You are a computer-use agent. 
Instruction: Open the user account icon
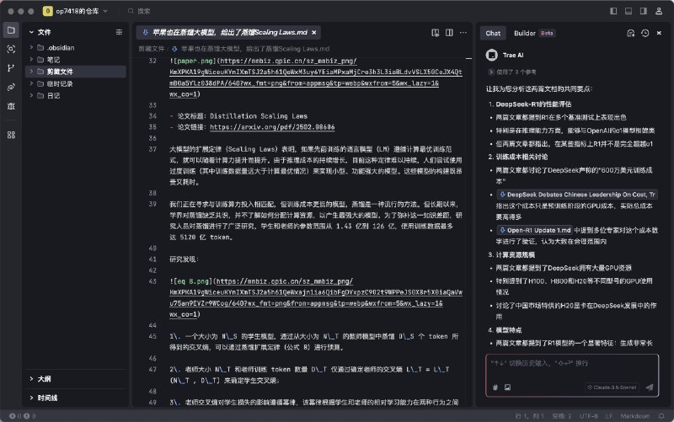[659, 11]
